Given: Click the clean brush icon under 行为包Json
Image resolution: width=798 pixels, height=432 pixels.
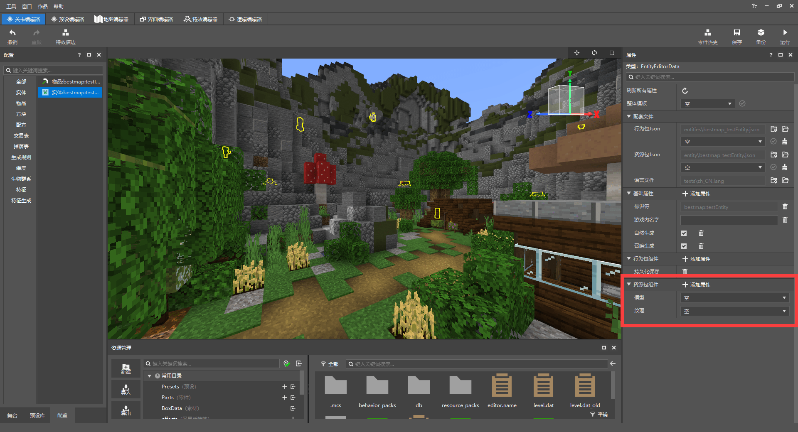Looking at the screenshot, I should pos(785,142).
